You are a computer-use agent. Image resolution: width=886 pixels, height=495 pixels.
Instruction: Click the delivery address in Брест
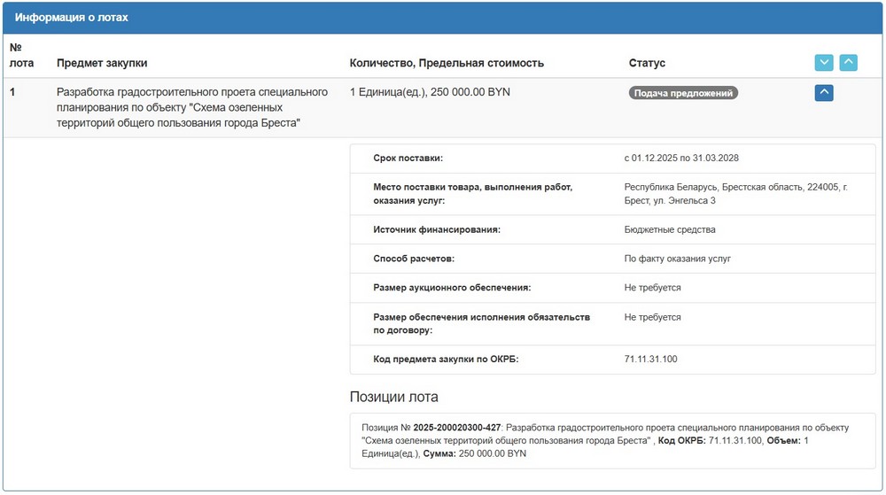click(735, 194)
